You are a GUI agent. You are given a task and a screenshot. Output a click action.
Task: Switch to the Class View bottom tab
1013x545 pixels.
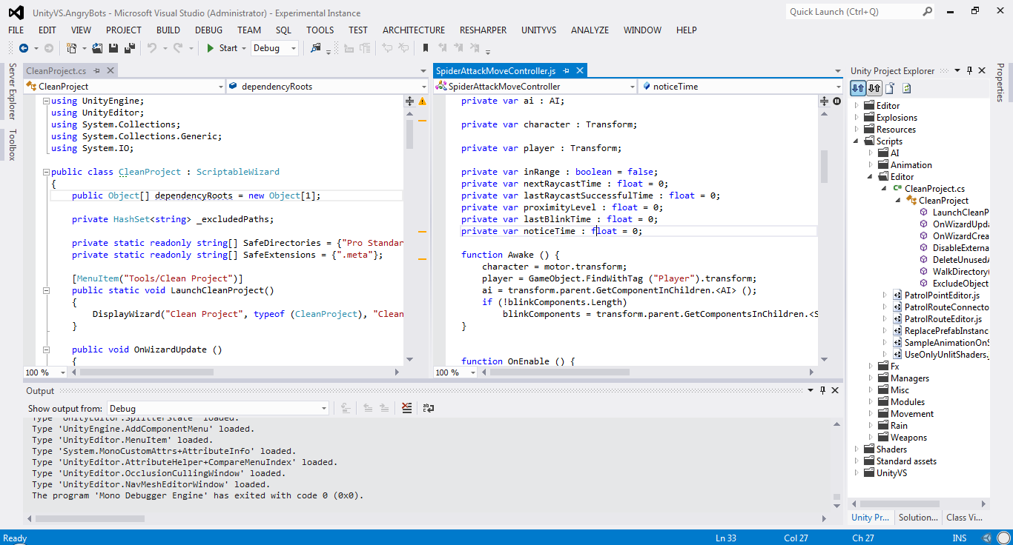pyautogui.click(x=965, y=518)
